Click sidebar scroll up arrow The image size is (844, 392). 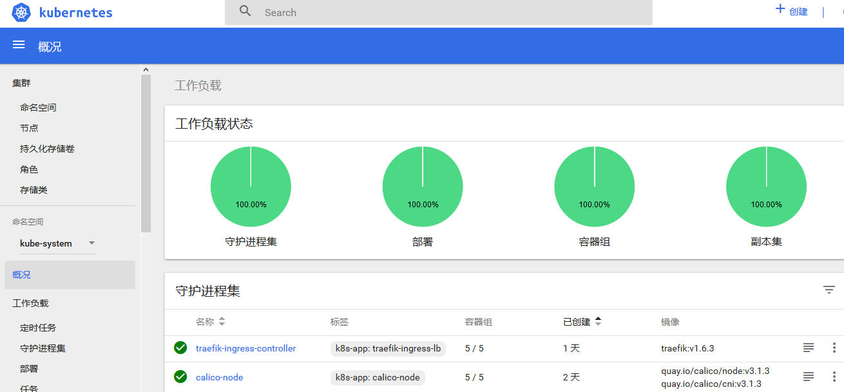click(x=146, y=70)
